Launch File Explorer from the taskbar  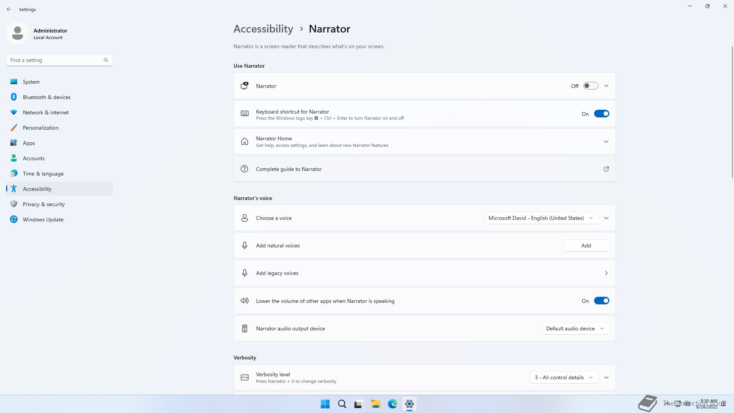pyautogui.click(x=376, y=404)
